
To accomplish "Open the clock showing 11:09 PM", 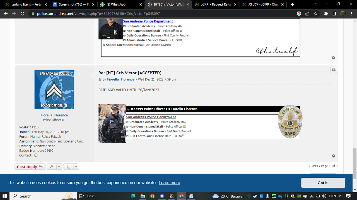I will pos(335,196).
